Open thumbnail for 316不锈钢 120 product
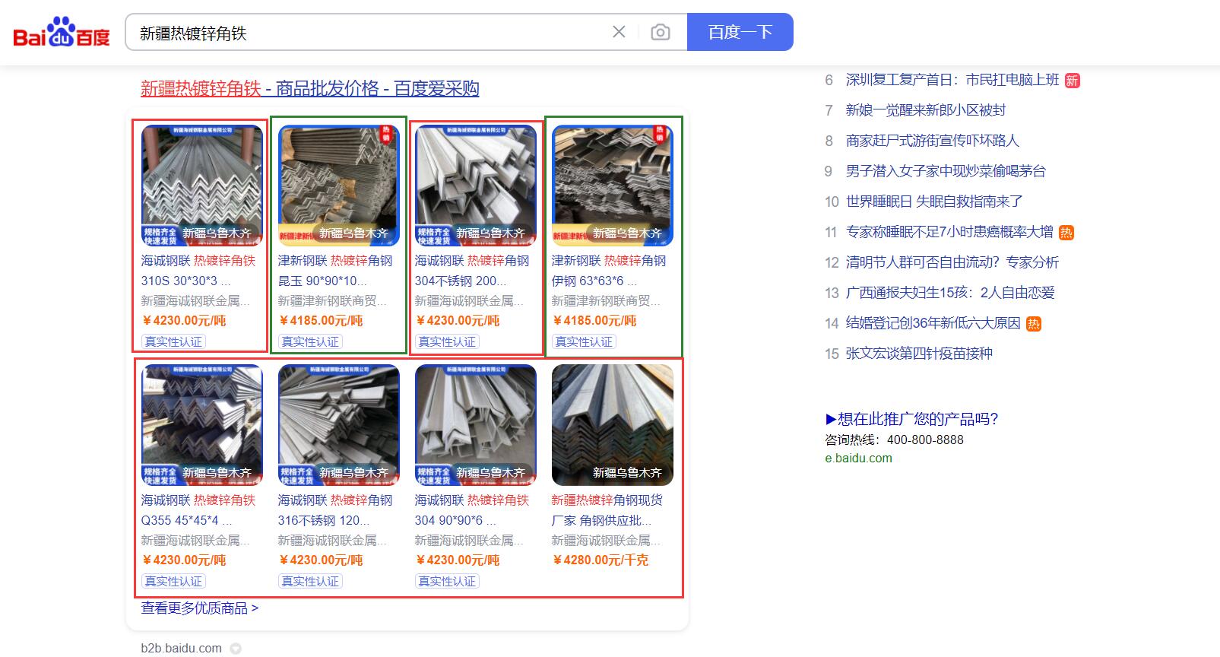The height and width of the screenshot is (657, 1220). point(339,425)
